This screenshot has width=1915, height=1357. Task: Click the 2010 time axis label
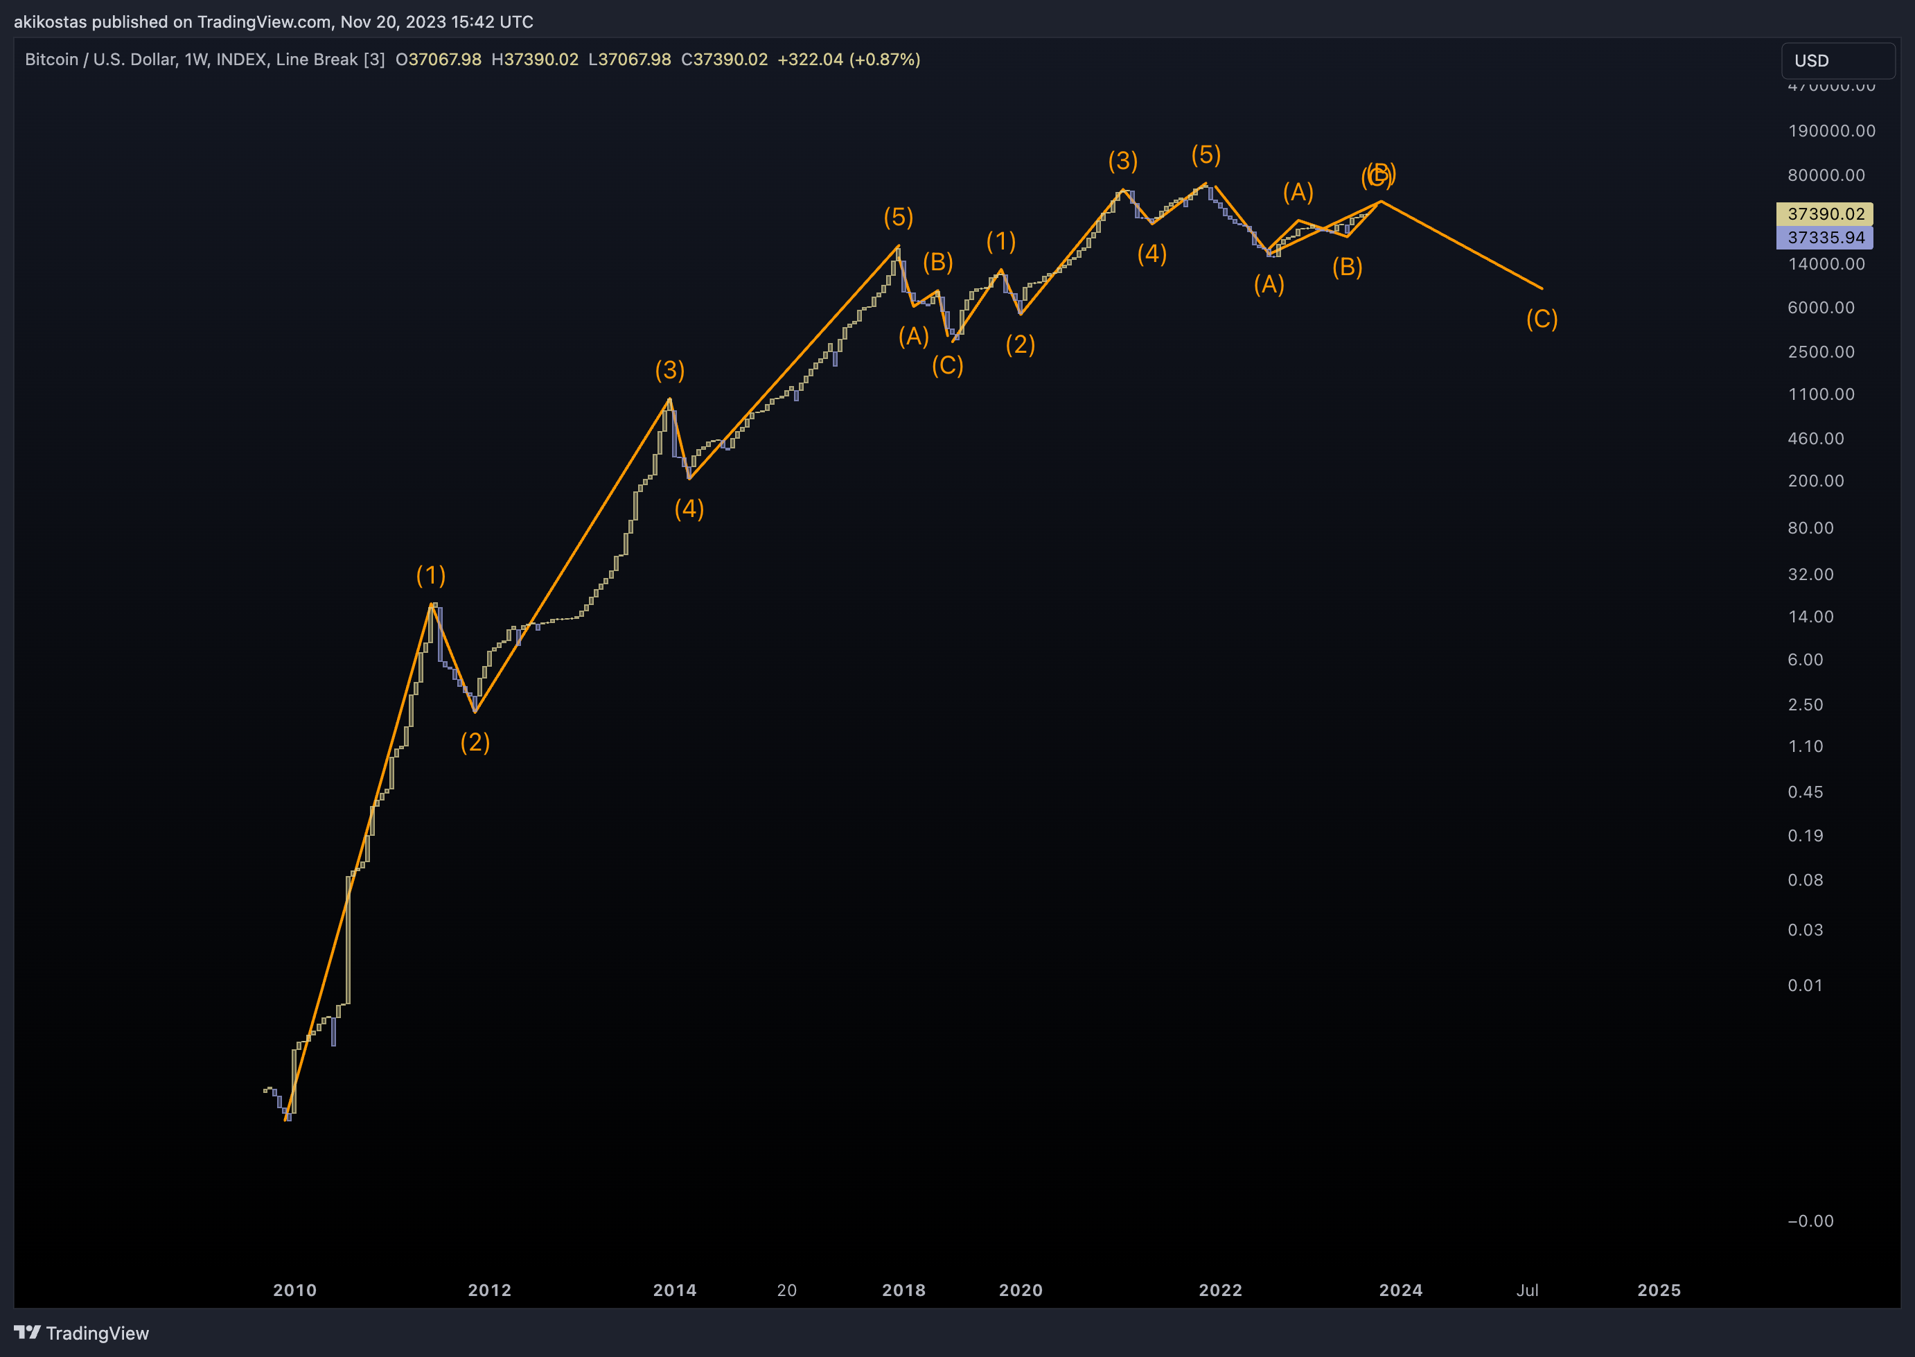295,1290
